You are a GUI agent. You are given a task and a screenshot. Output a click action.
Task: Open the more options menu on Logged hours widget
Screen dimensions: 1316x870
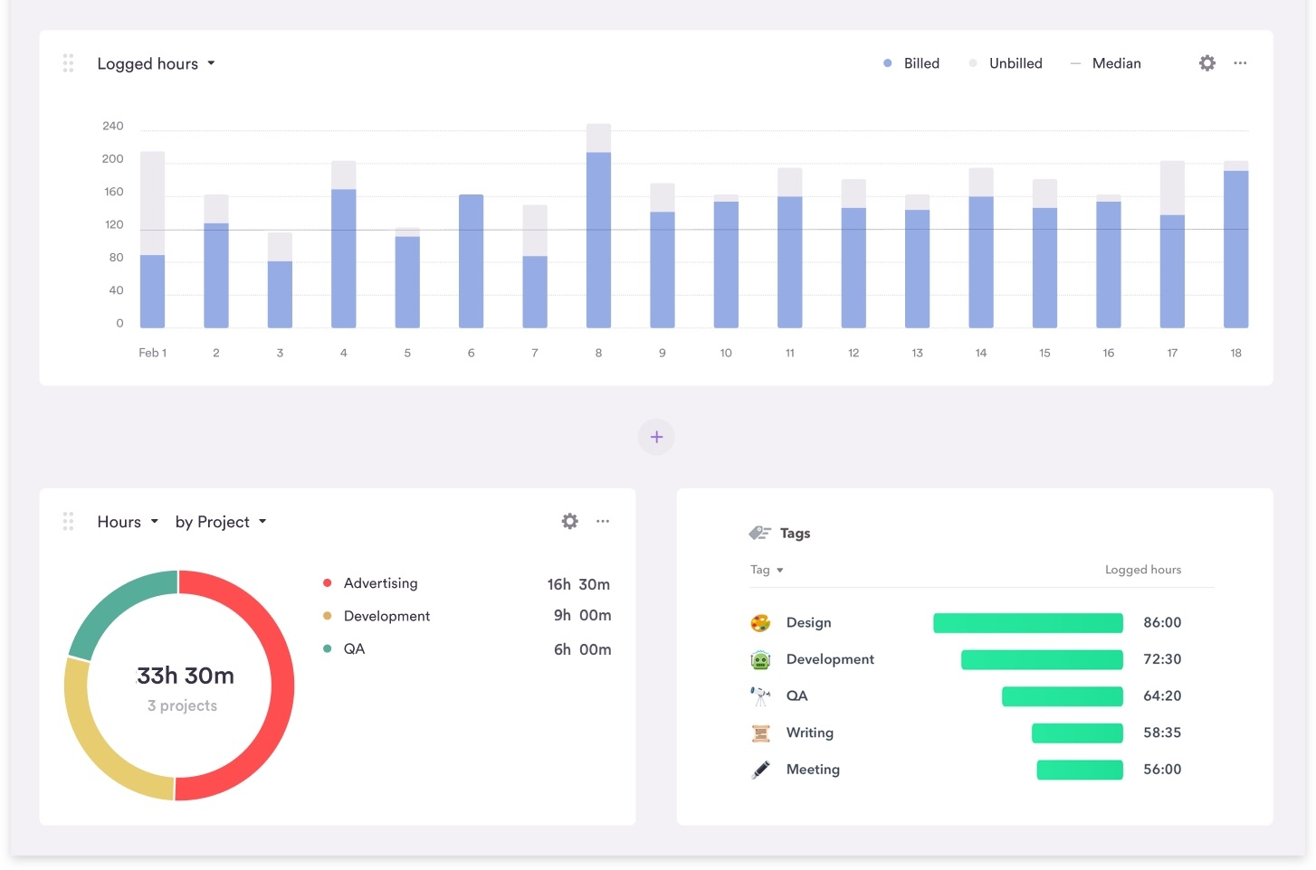coord(1240,63)
